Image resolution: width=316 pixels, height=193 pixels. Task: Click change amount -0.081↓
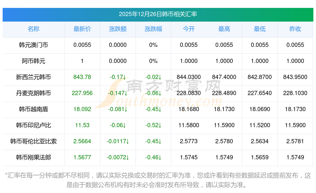[118, 109]
